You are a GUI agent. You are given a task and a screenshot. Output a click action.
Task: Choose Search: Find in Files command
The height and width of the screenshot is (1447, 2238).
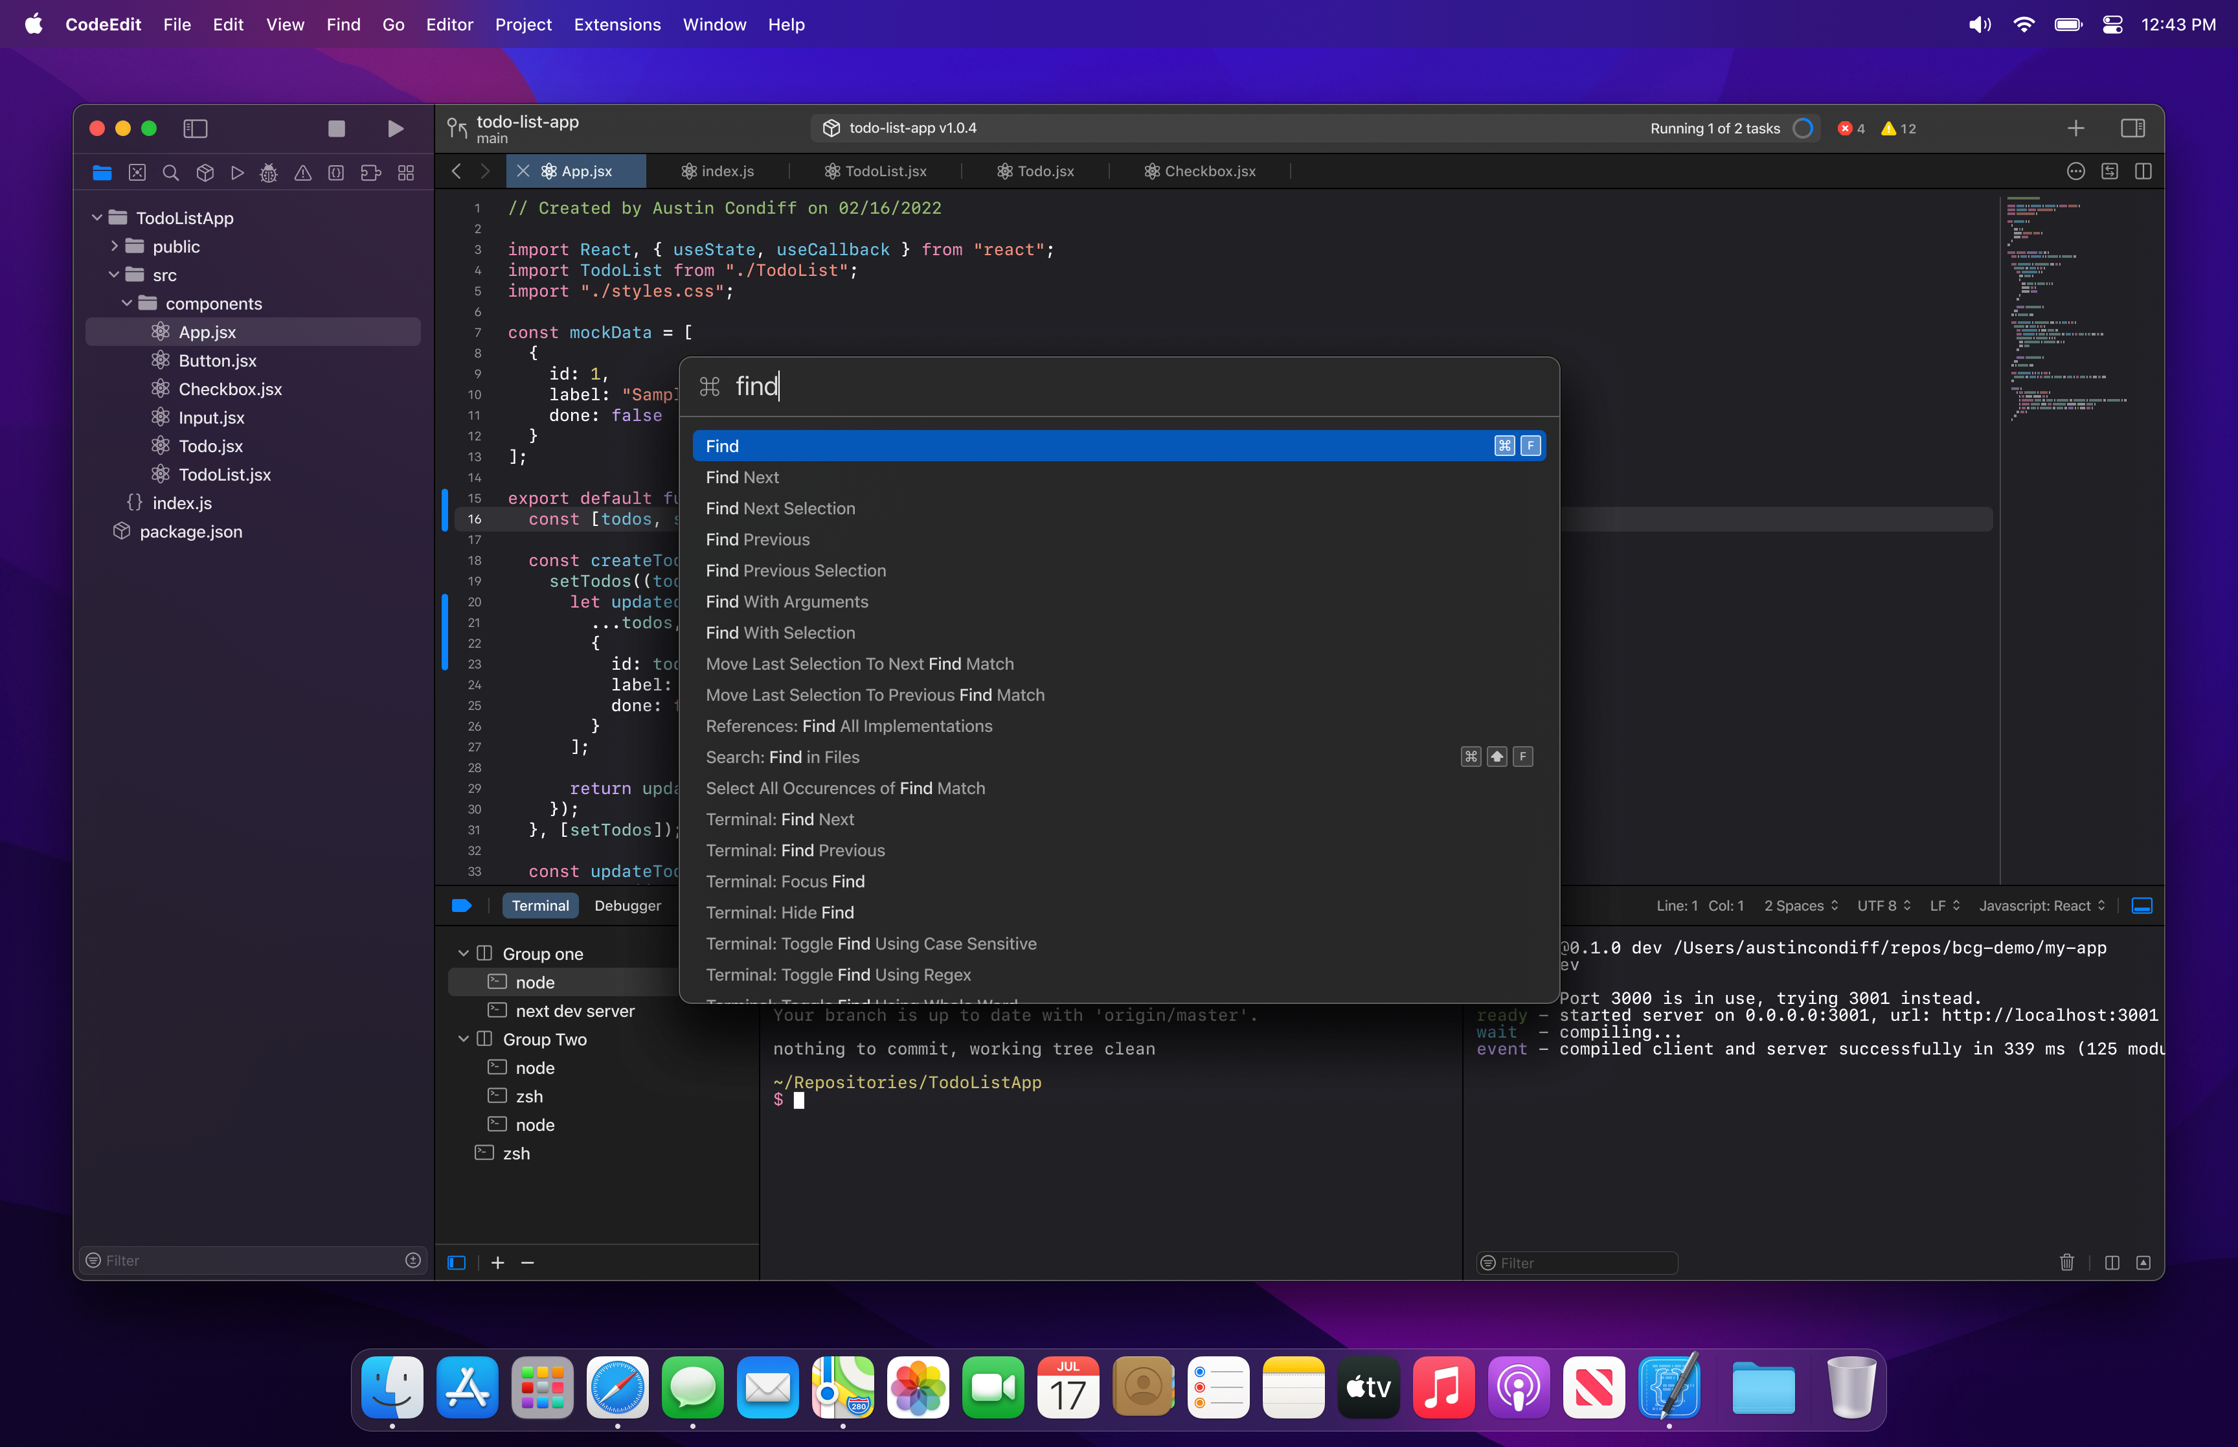[784, 757]
